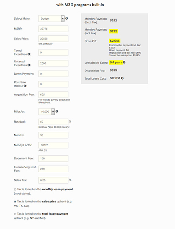Image resolution: width=175 pixels, height=229 pixels.
Task: Click the Miles/yr info icon
Action: pyautogui.click(x=57, y=111)
